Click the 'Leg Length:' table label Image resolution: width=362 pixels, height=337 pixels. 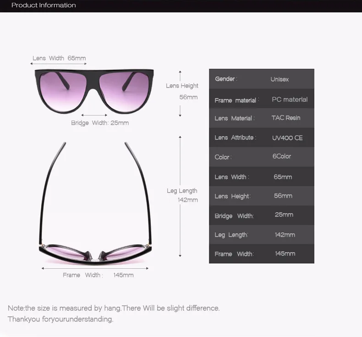231,235
